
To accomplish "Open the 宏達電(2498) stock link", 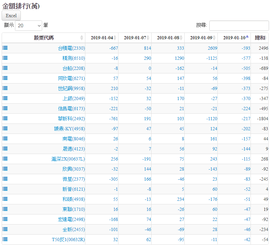I will [x=71, y=219].
